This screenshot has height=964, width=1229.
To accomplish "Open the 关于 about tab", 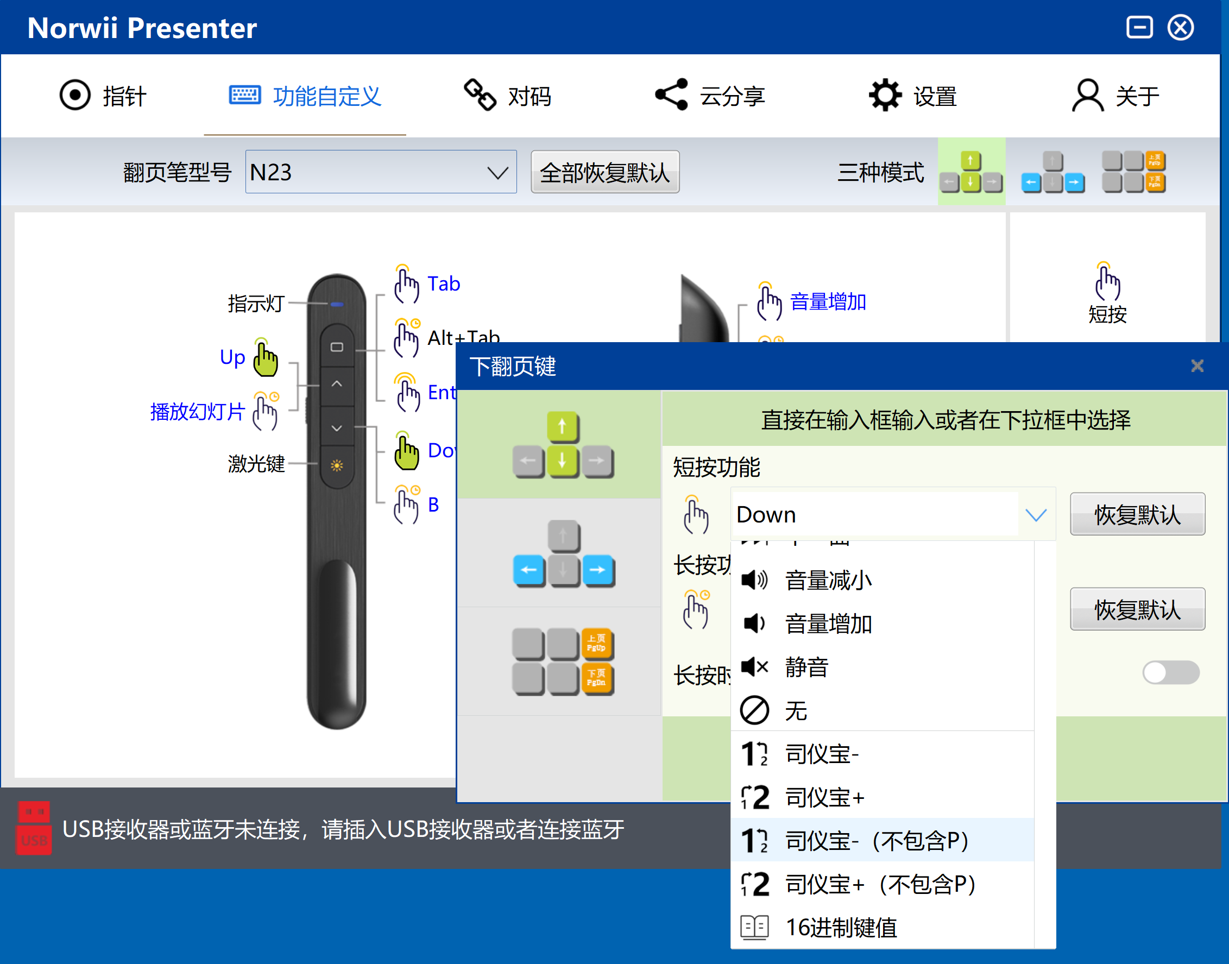I will click(1115, 96).
